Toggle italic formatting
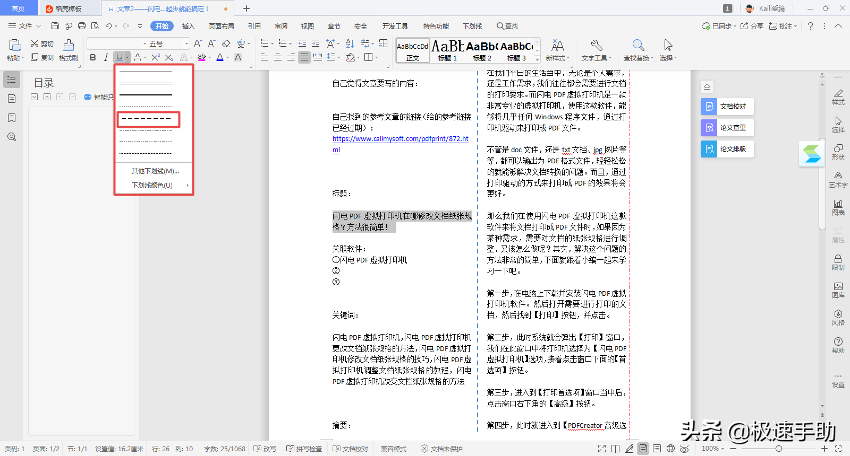The image size is (850, 456). point(106,57)
